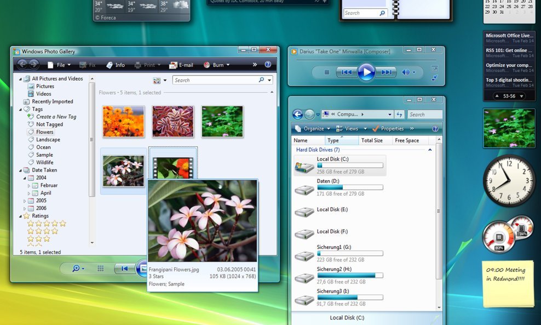Viewport: 541px width, 325px height.
Task: Skip to next track in Media Player
Action: pyautogui.click(x=386, y=72)
